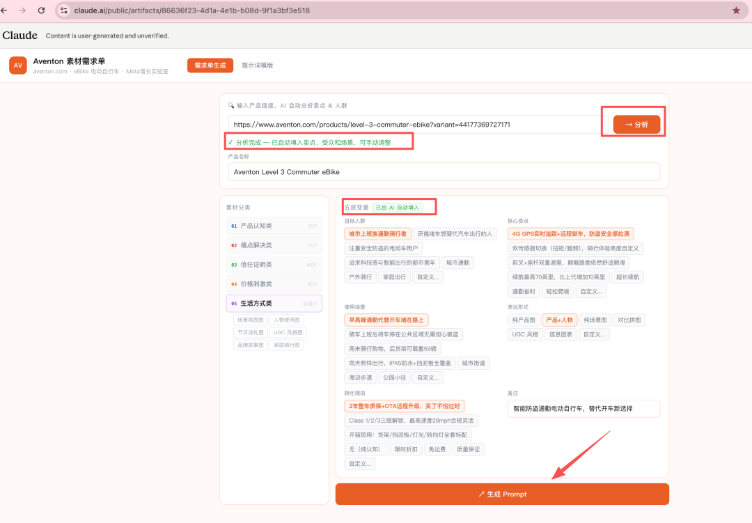Click the AV orange logo badge
The height and width of the screenshot is (523, 752).
[17, 65]
